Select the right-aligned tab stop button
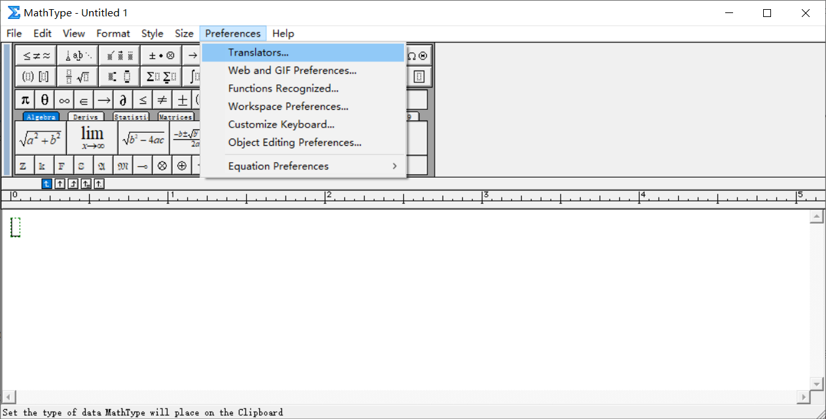Image resolution: width=826 pixels, height=419 pixels. click(73, 184)
